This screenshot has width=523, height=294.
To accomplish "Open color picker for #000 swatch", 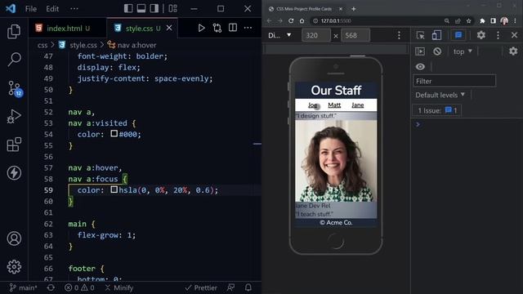I will coord(114,134).
